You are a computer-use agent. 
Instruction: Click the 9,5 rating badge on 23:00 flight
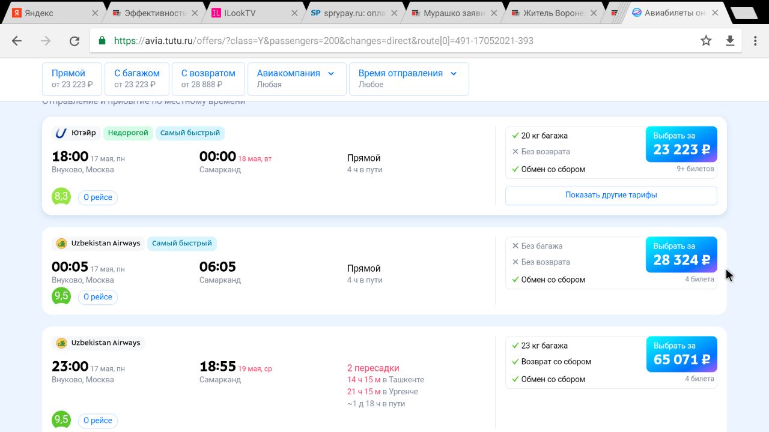(x=61, y=419)
